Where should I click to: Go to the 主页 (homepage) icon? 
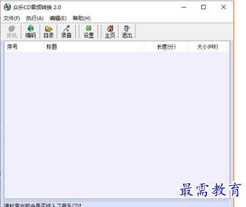pyautogui.click(x=110, y=32)
